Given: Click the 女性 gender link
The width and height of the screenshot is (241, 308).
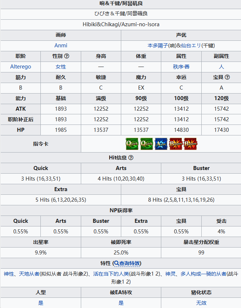Looking at the screenshot, I should coord(61,67).
